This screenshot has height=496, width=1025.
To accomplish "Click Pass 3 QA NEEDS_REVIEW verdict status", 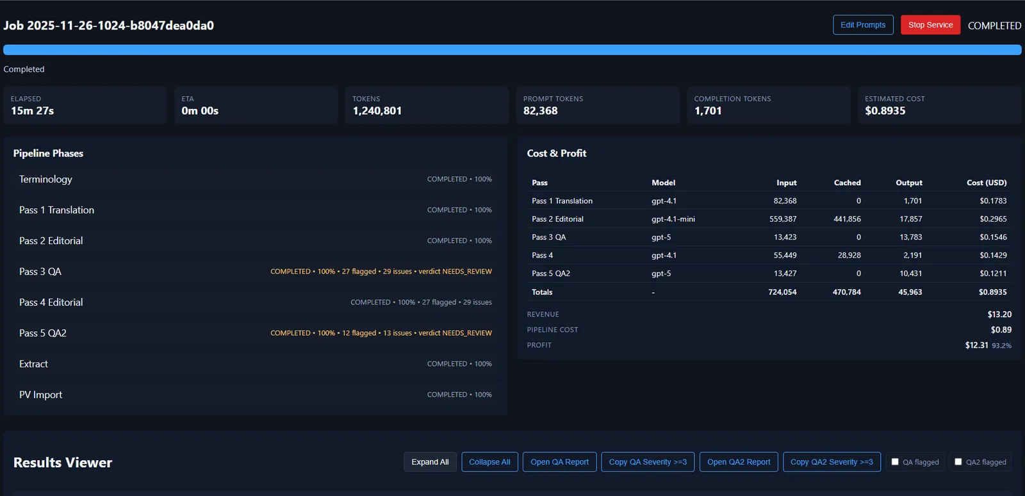I will tap(455, 272).
